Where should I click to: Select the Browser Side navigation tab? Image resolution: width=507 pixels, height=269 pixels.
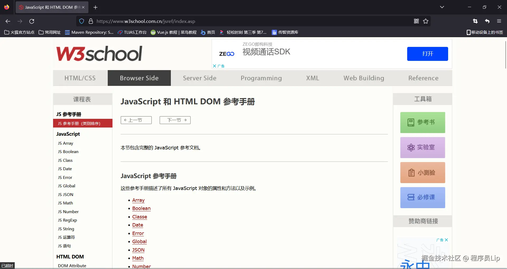139,78
